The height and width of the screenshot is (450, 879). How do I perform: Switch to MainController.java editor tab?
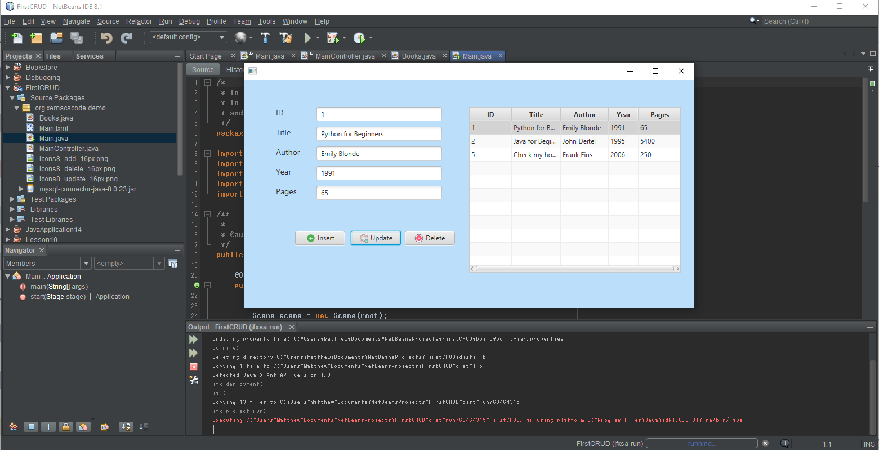click(x=344, y=56)
